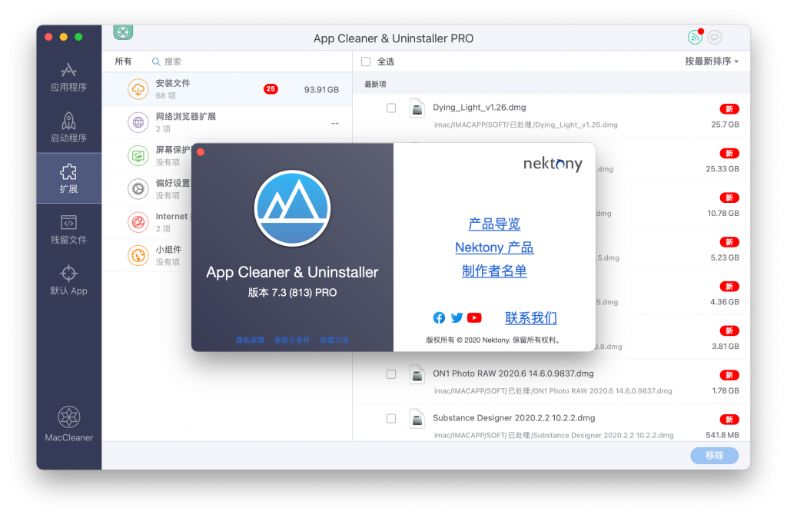787x518 pixels.
Task: Click the 新 badge beside 10.78 GB
Action: pos(729,198)
